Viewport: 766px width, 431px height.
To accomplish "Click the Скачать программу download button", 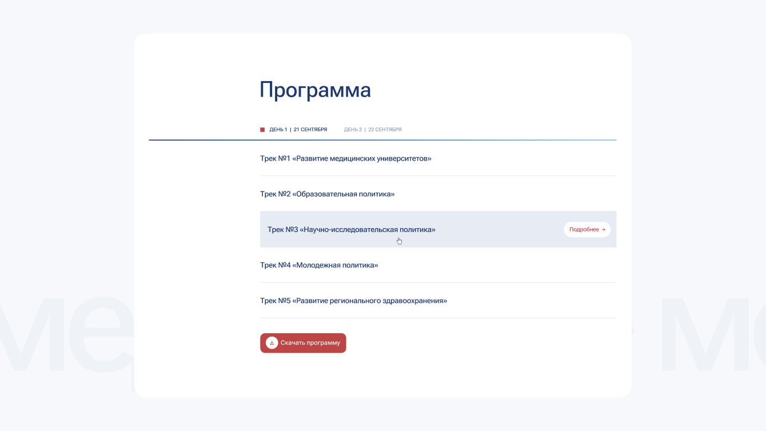I will pyautogui.click(x=303, y=343).
